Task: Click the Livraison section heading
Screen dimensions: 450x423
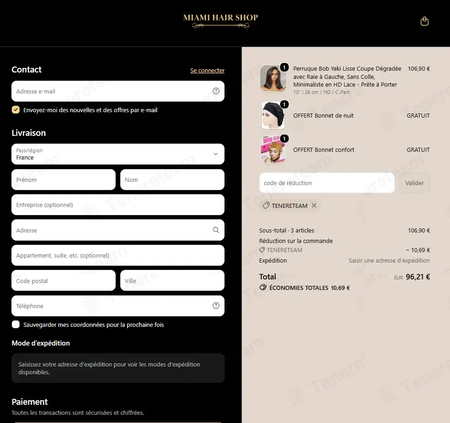Action: tap(29, 133)
